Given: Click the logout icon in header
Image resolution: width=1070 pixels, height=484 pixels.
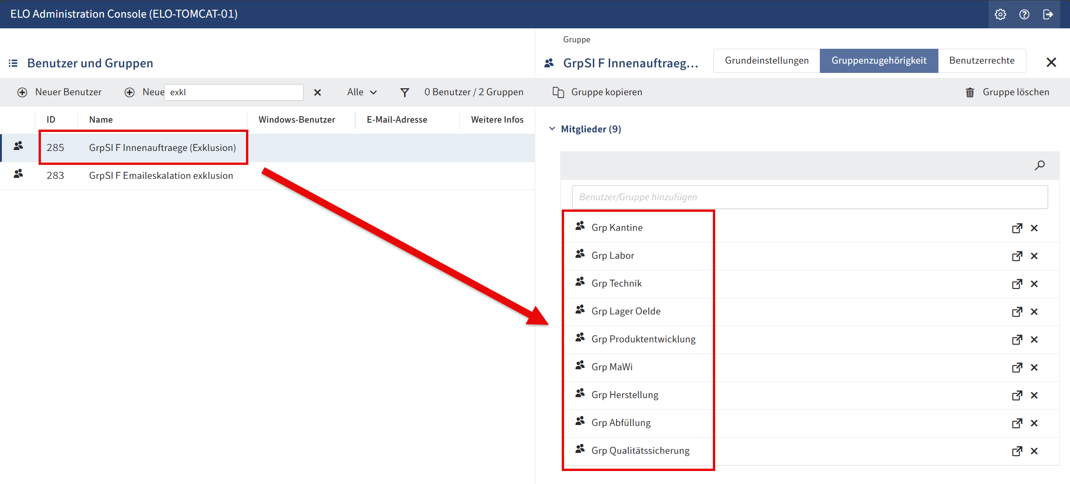Looking at the screenshot, I should tap(1048, 14).
